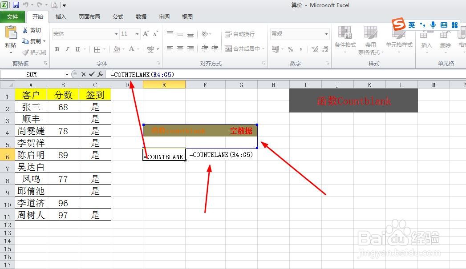Click Sogou IME 英 language indicator
This screenshot has width=466, height=269.
coord(411,25)
